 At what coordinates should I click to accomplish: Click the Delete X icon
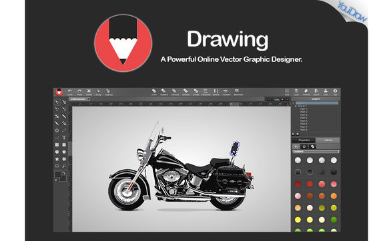pyautogui.click(x=89, y=91)
